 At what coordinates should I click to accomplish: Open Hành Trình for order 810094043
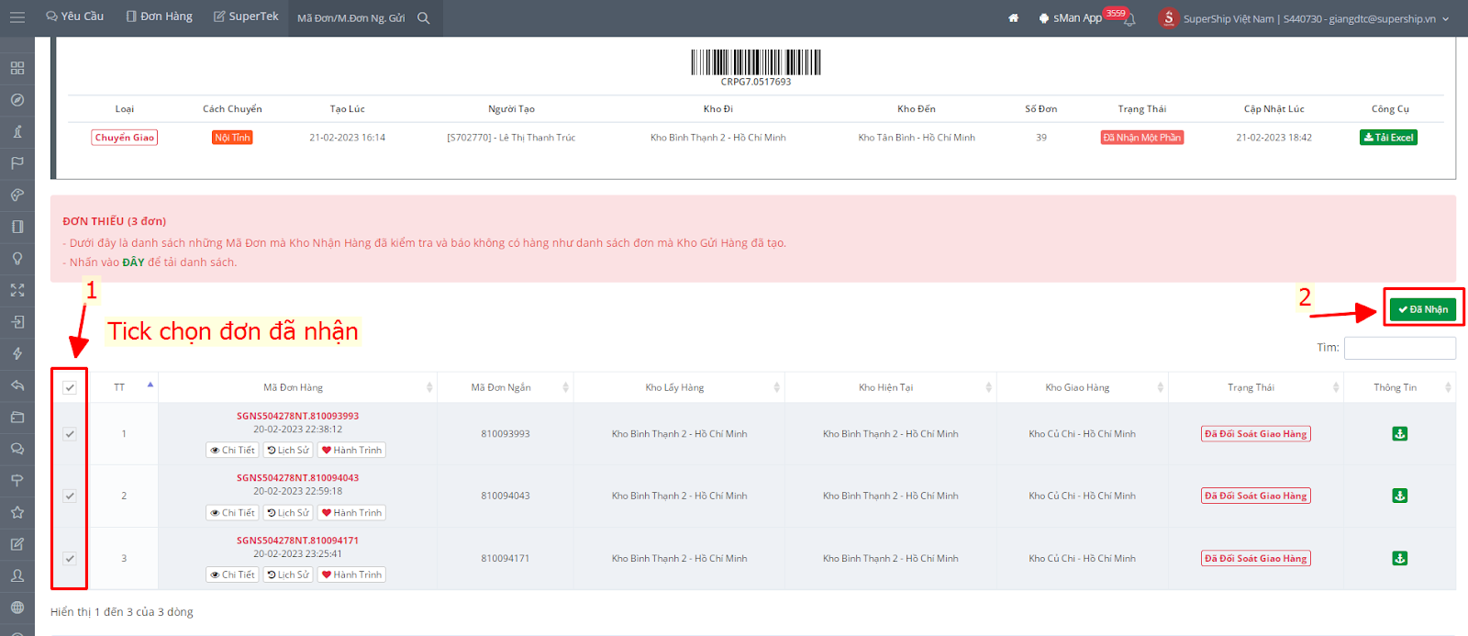(351, 513)
